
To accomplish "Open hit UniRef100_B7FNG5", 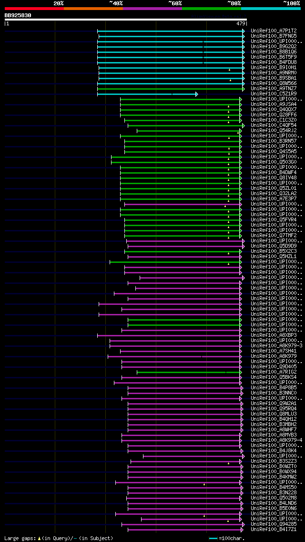I will 274,36.
